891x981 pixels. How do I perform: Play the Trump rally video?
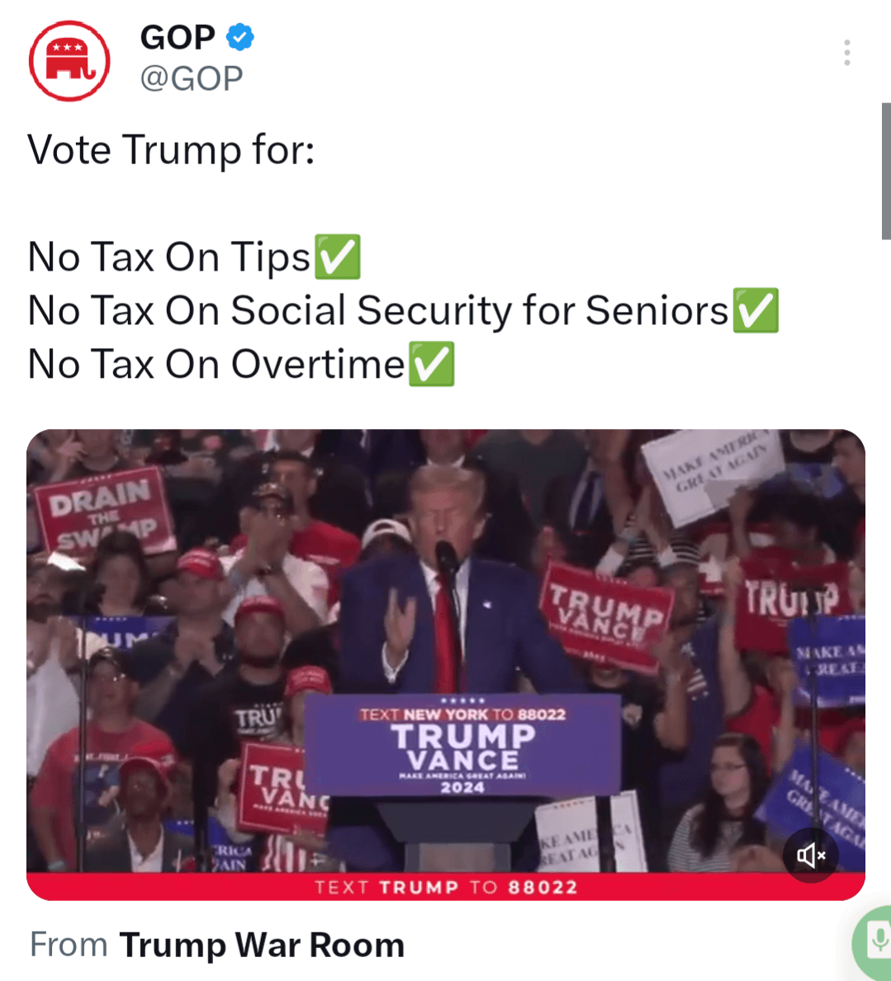point(446,651)
